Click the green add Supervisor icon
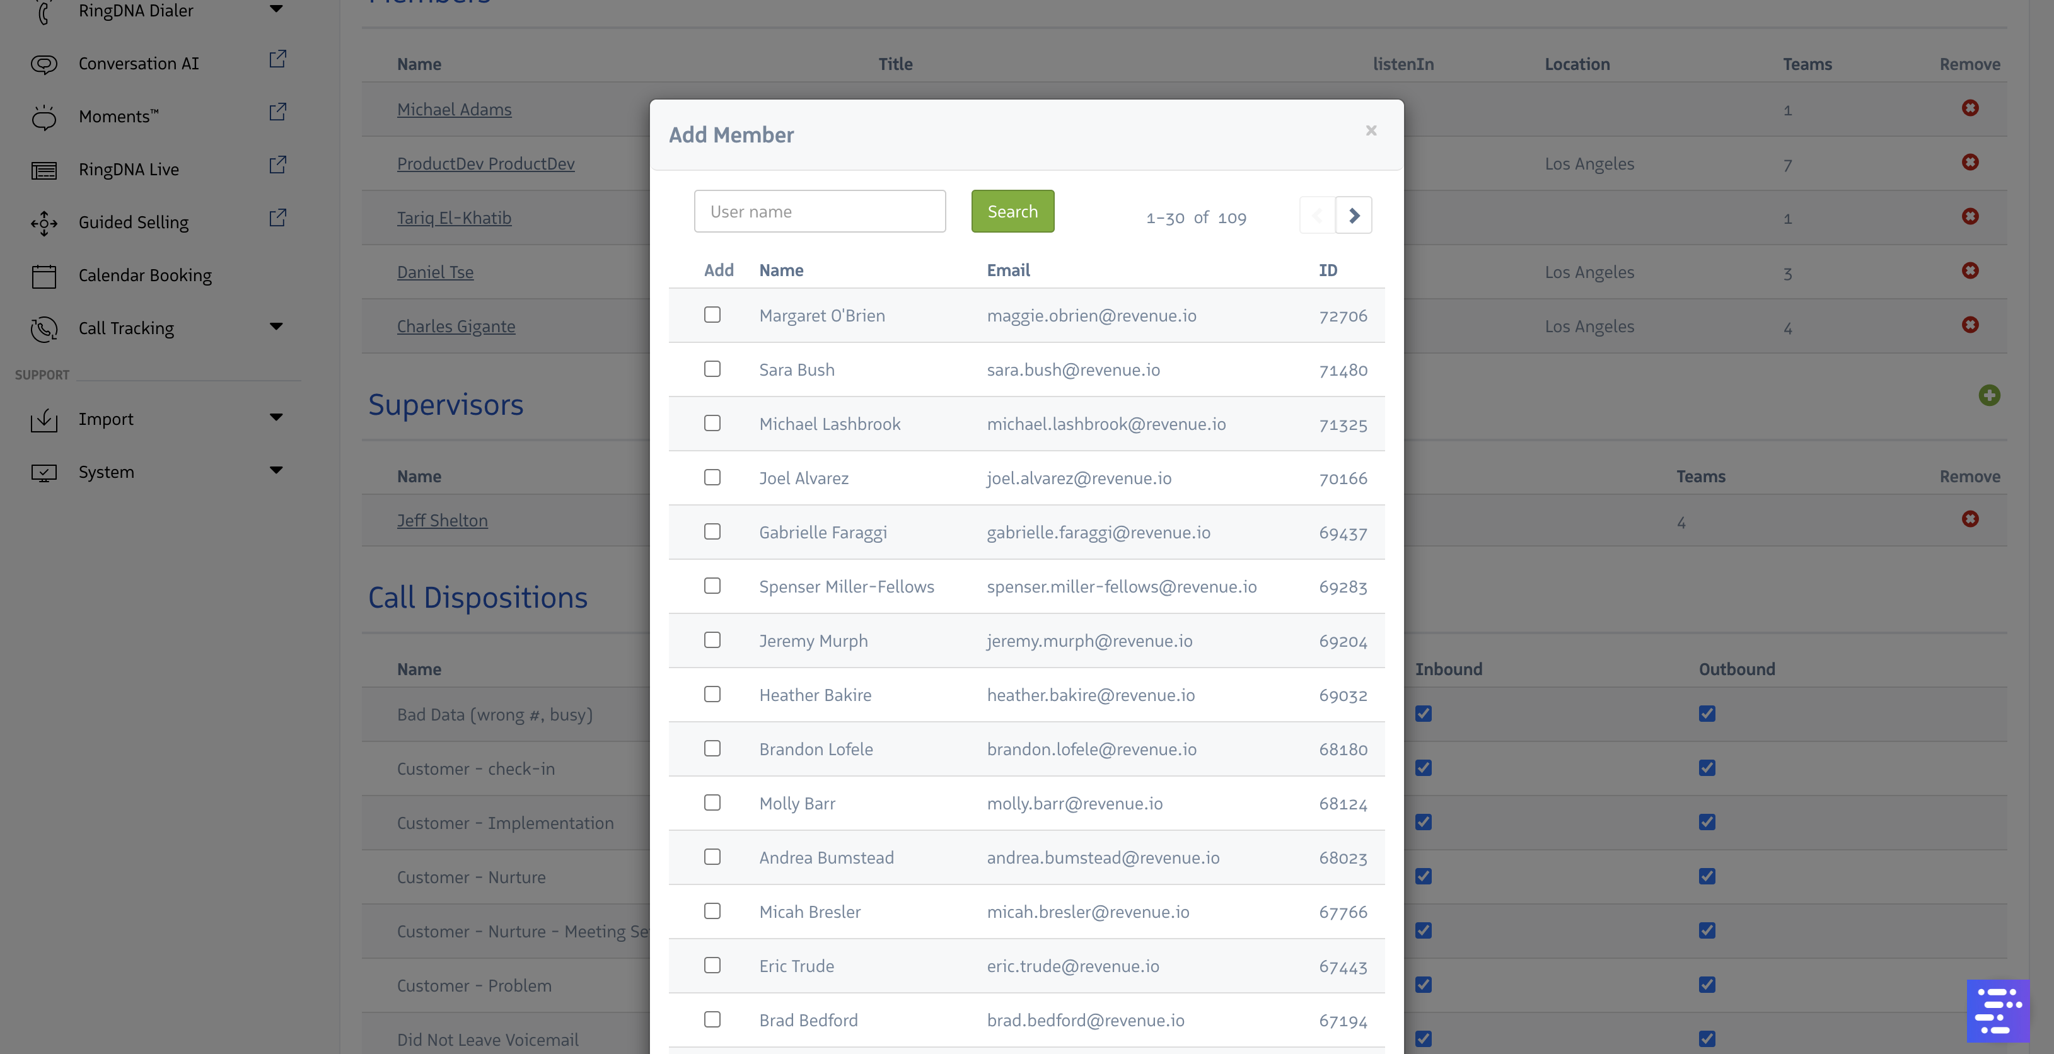 (x=1990, y=395)
